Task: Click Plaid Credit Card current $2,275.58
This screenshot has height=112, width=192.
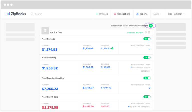Action: [50, 108]
